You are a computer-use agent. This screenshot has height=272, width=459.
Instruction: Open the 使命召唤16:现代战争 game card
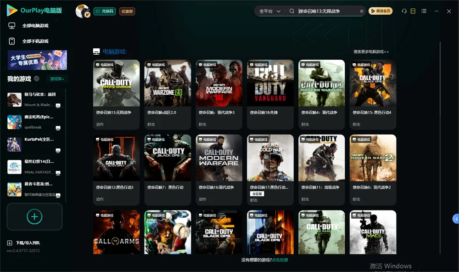[219, 170]
